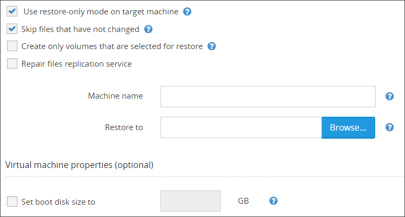Click the 'Set boot disk size to' label text
This screenshot has height=217, width=405.
point(58,202)
